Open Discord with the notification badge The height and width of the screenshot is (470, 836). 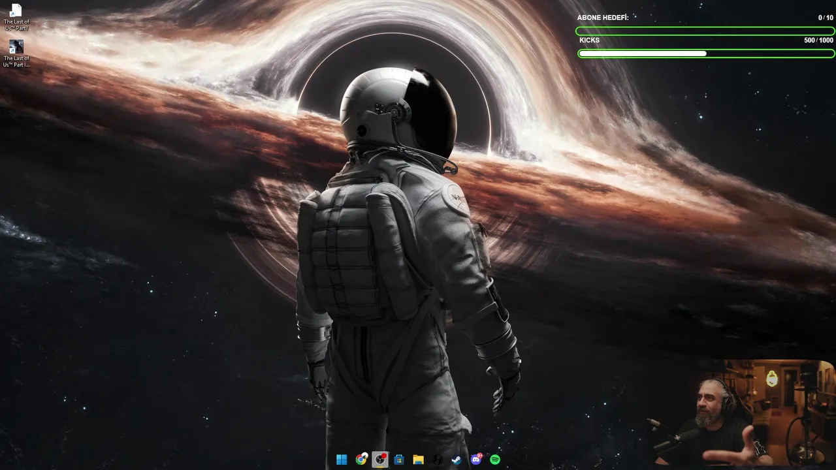tap(476, 460)
